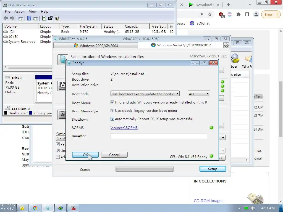Open the CD-ROM Images collection link
Viewport: 283px width, 212px height.
tap(208, 201)
